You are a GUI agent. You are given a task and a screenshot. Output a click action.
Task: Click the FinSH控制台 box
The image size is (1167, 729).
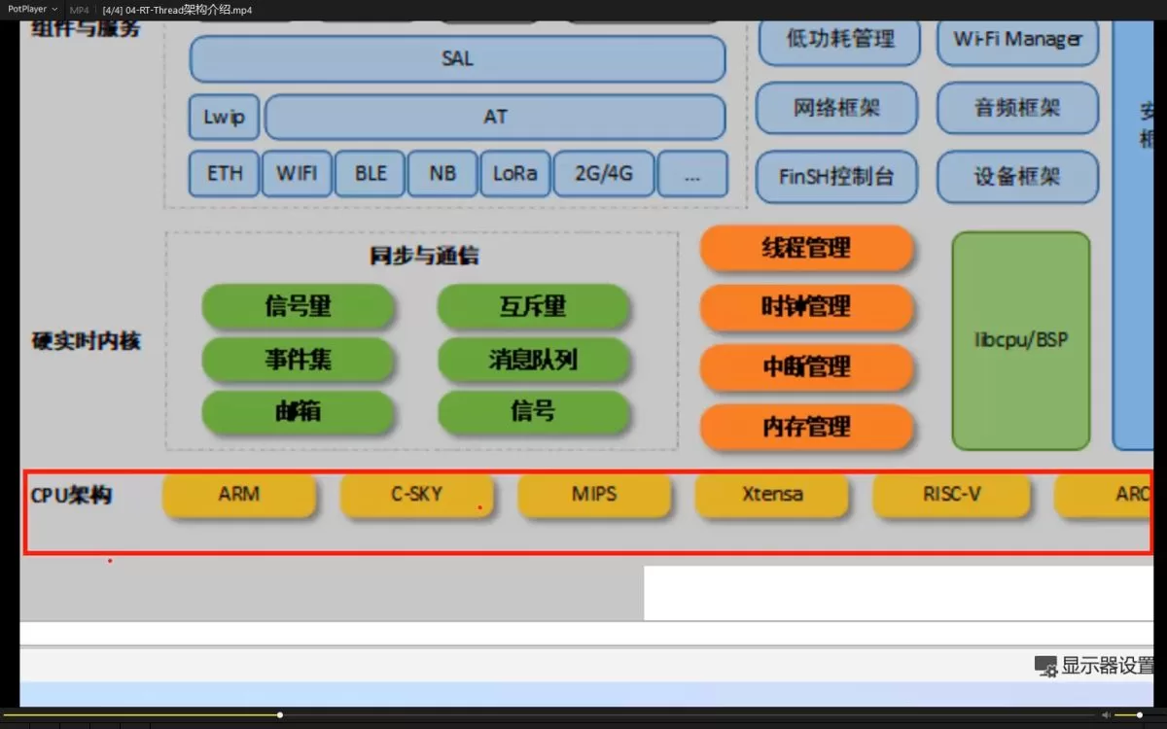[835, 178]
